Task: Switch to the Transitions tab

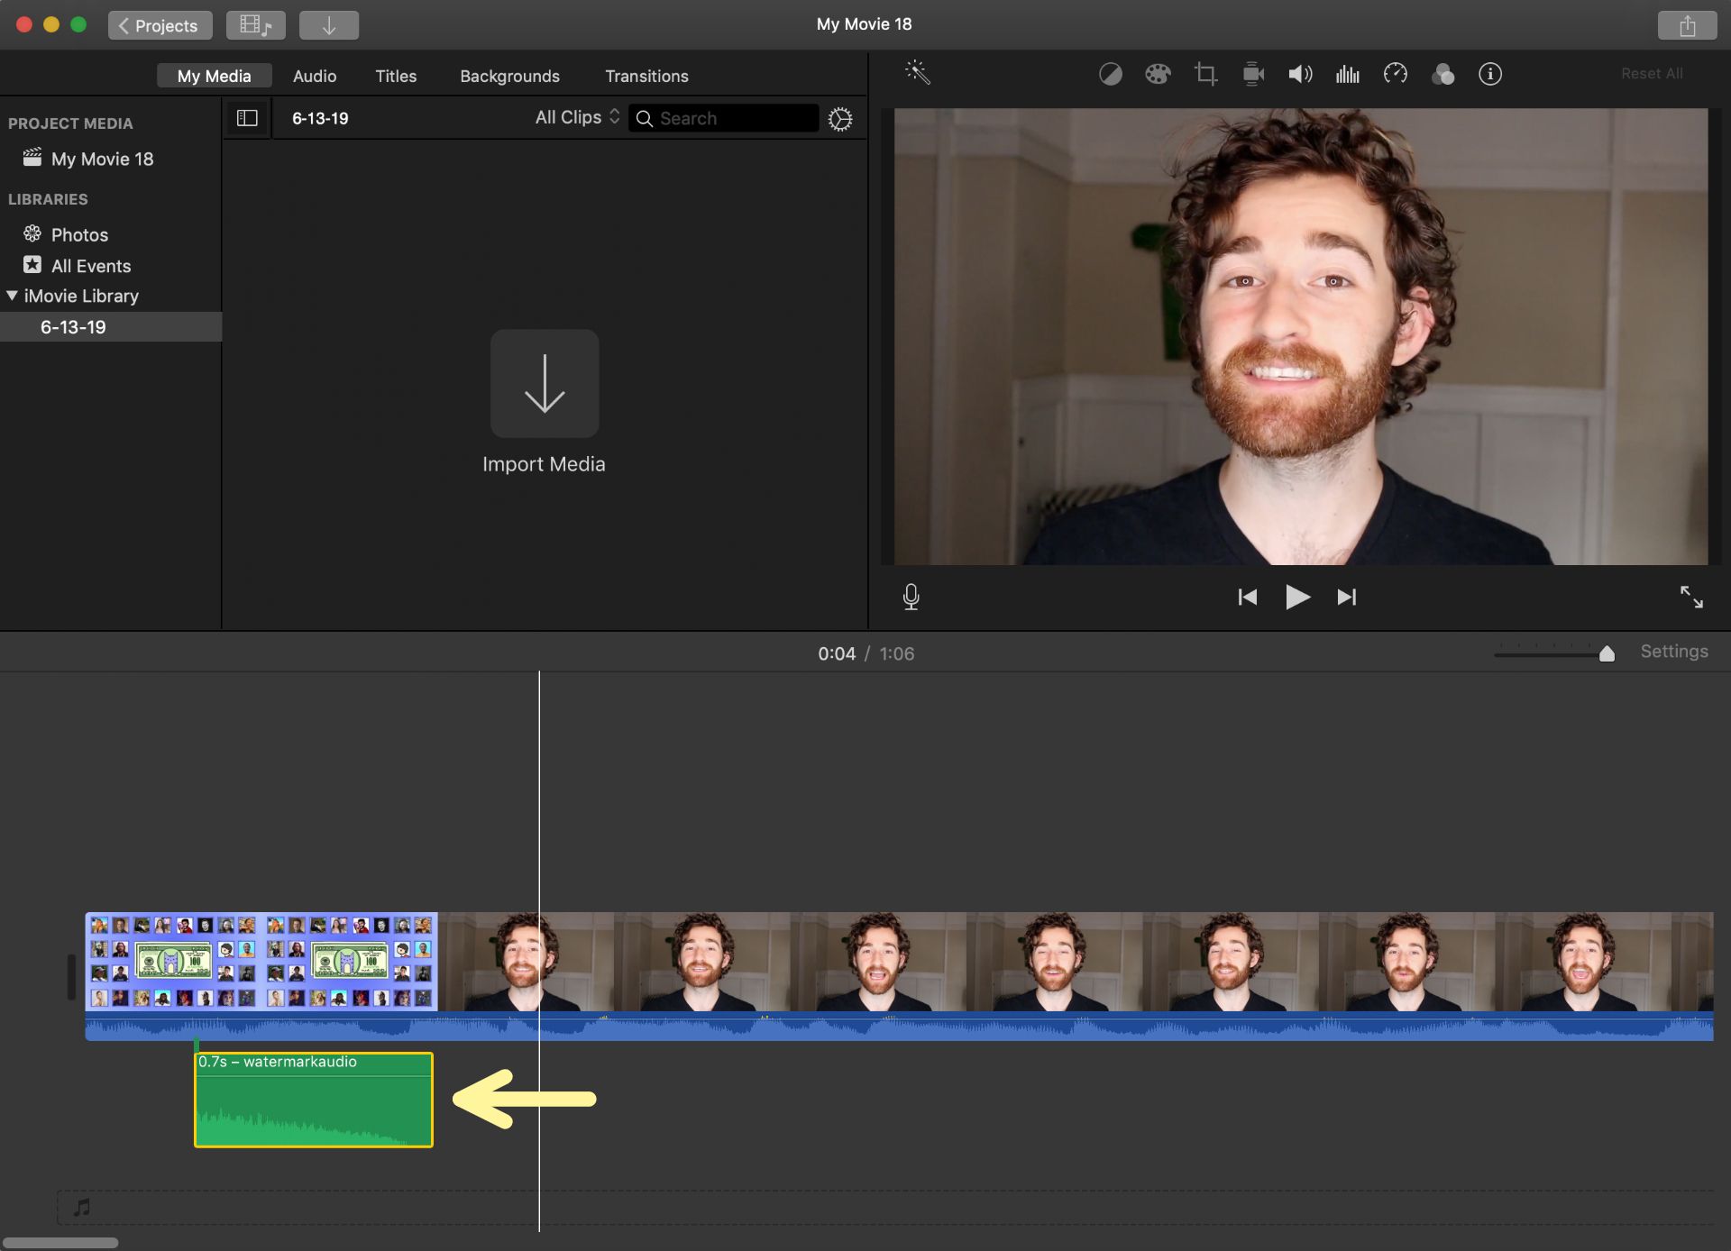Action: (646, 76)
